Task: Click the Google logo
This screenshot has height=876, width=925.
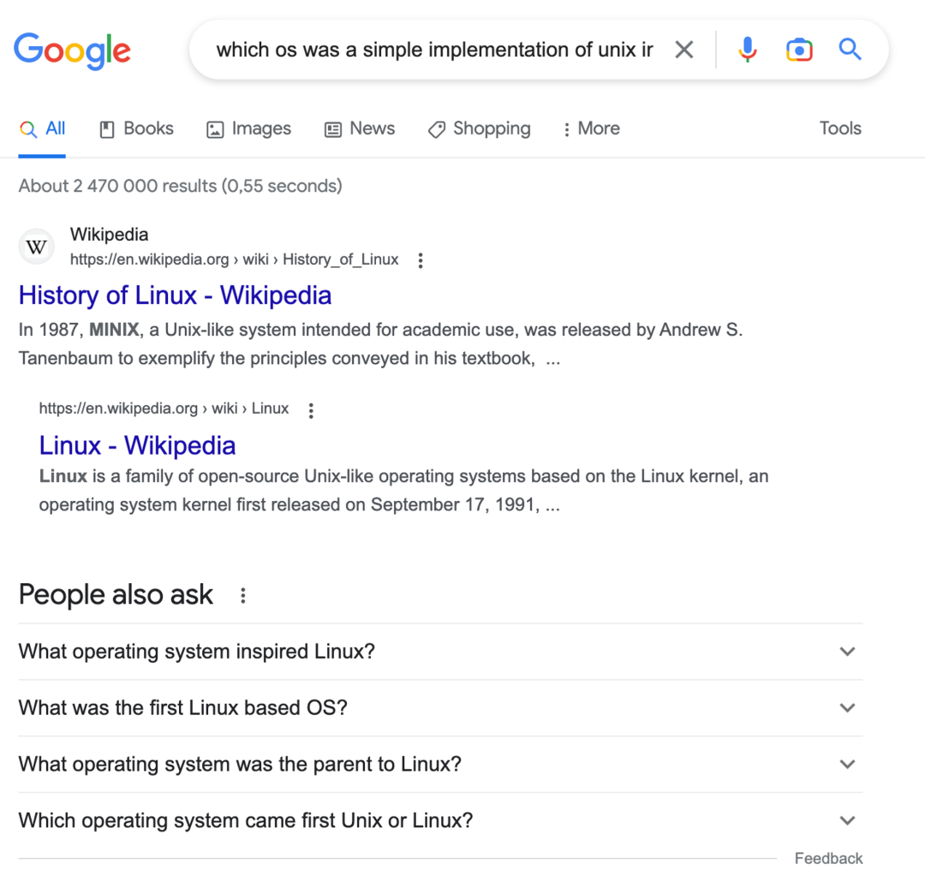Action: [x=72, y=51]
